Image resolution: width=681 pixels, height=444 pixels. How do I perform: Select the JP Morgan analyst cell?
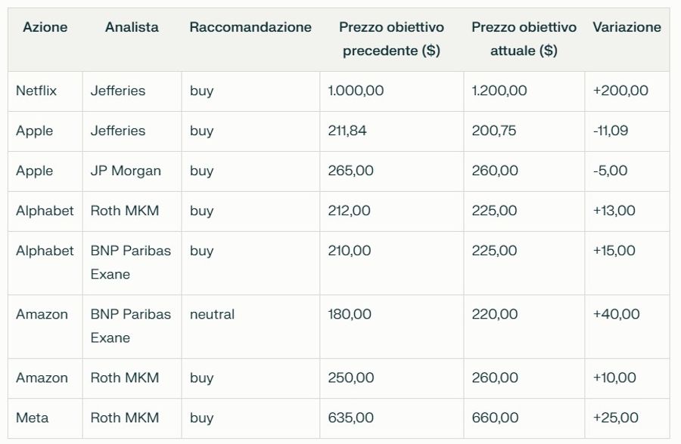pyautogui.click(x=126, y=171)
